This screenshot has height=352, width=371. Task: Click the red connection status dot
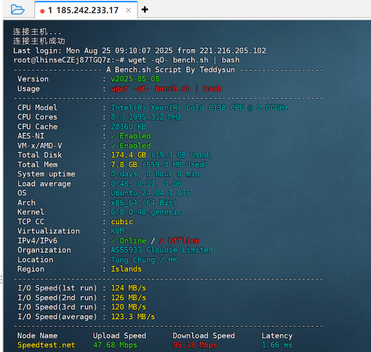coord(42,11)
